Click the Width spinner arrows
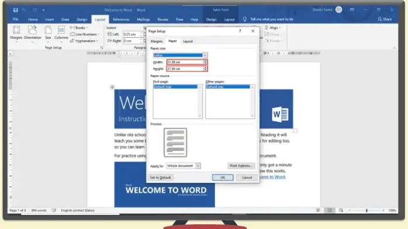This screenshot has height=229, width=408. (205, 62)
